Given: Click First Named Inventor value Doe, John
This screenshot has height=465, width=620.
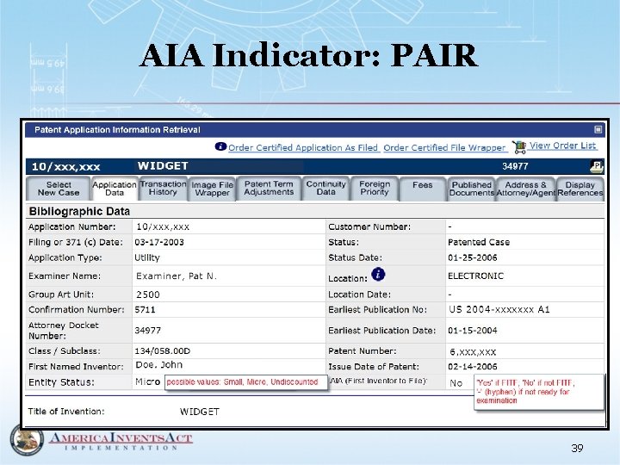Looking at the screenshot, I should tap(159, 365).
